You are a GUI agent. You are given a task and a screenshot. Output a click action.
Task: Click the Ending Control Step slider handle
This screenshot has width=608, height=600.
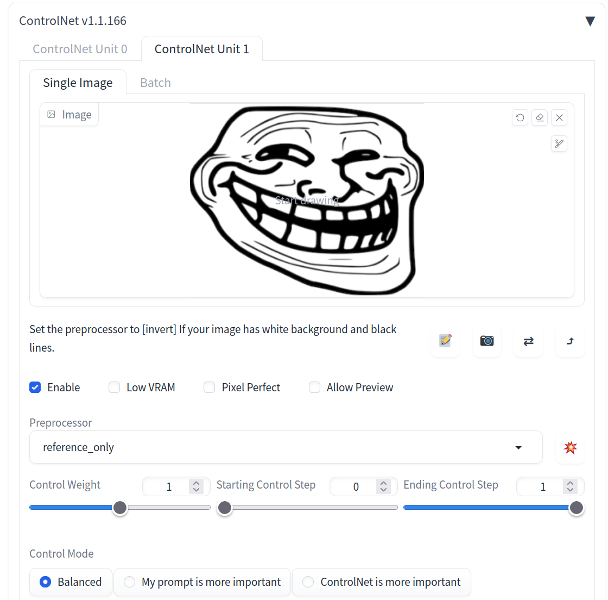(x=577, y=508)
